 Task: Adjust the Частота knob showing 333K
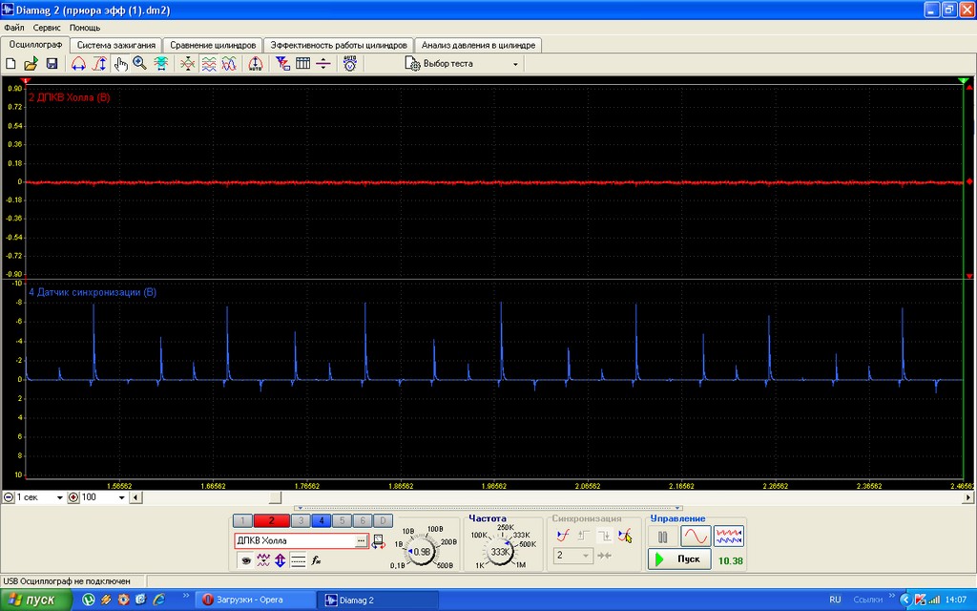point(500,552)
